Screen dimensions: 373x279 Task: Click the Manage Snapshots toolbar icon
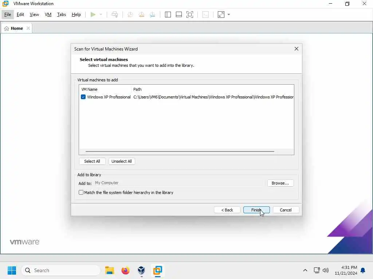click(x=153, y=15)
